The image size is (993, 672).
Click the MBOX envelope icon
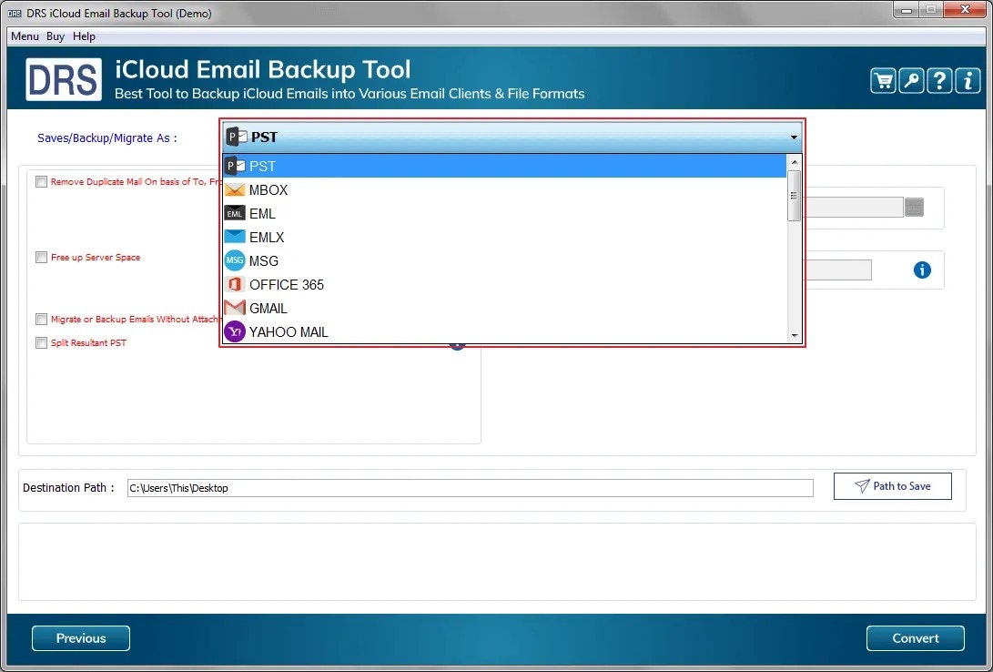point(235,190)
